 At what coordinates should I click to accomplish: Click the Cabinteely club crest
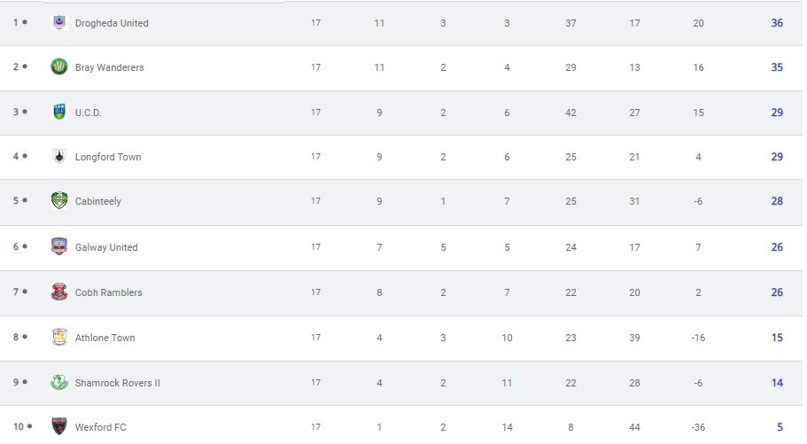pyautogui.click(x=59, y=201)
